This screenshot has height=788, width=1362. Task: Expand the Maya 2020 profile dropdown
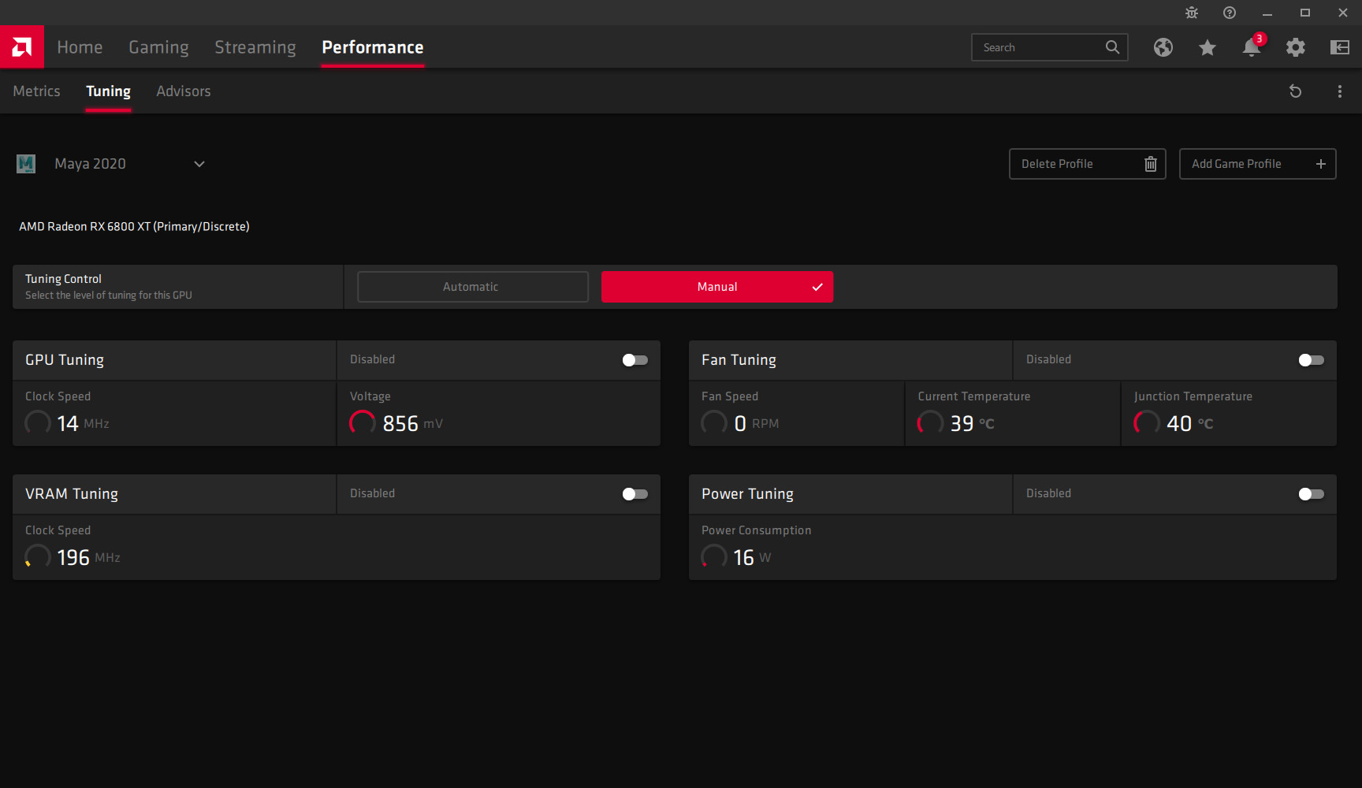(x=199, y=164)
